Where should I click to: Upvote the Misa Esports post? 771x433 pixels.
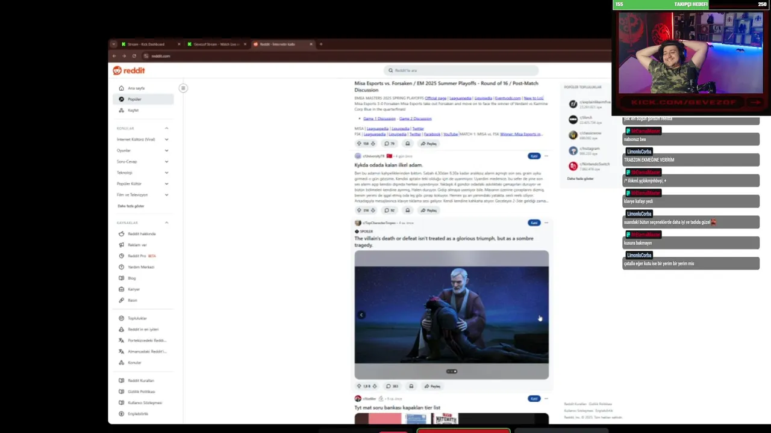(359, 144)
